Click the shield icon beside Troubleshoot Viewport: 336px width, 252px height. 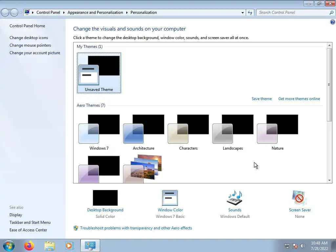click(x=76, y=228)
